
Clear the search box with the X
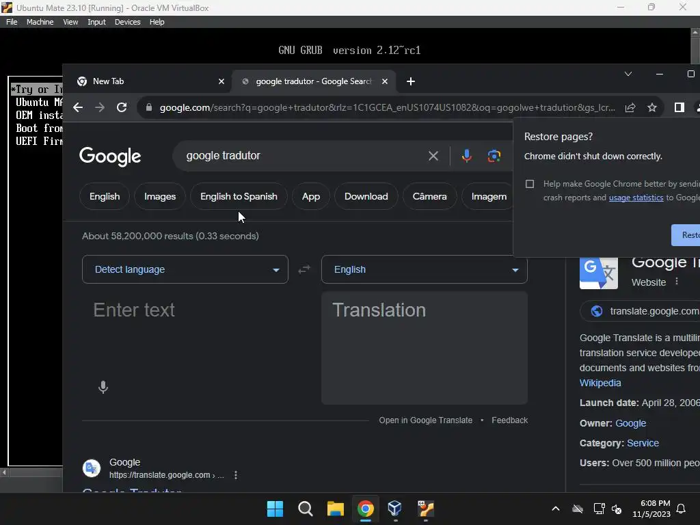click(433, 156)
